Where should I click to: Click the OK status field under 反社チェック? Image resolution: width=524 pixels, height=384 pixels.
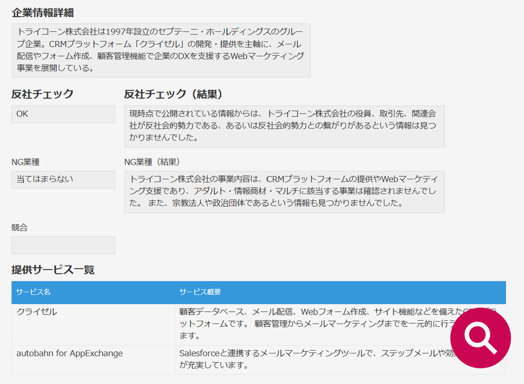[63, 114]
